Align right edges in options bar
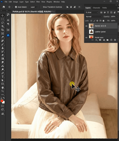Image resolution: width=119 pixels, height=141 pixels. [75, 7]
